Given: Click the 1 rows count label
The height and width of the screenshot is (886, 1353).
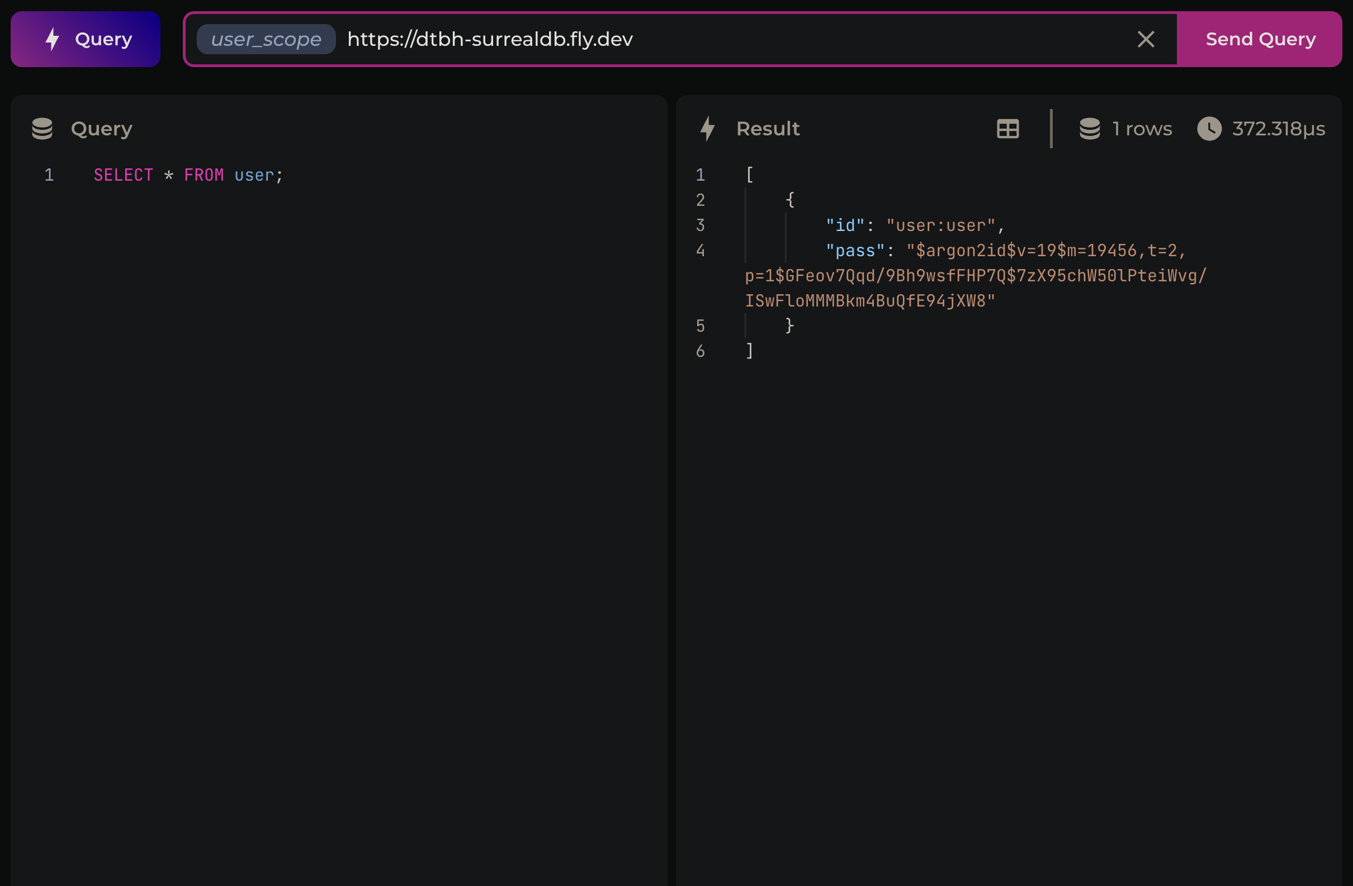Looking at the screenshot, I should click(1142, 129).
